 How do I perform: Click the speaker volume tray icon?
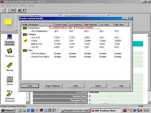131,110
